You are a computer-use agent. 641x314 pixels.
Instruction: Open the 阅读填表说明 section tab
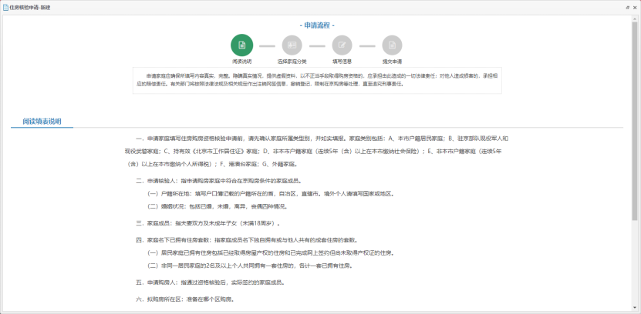42,122
